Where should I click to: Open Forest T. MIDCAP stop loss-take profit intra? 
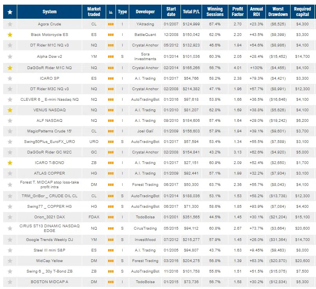coord(50,185)
